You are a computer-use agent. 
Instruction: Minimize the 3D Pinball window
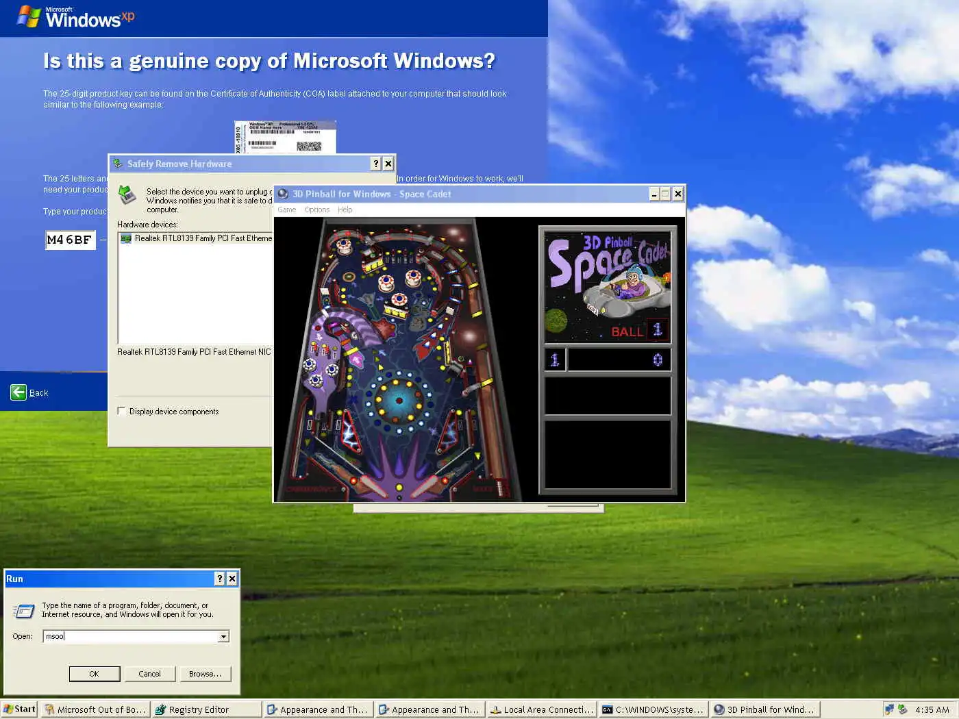click(654, 194)
